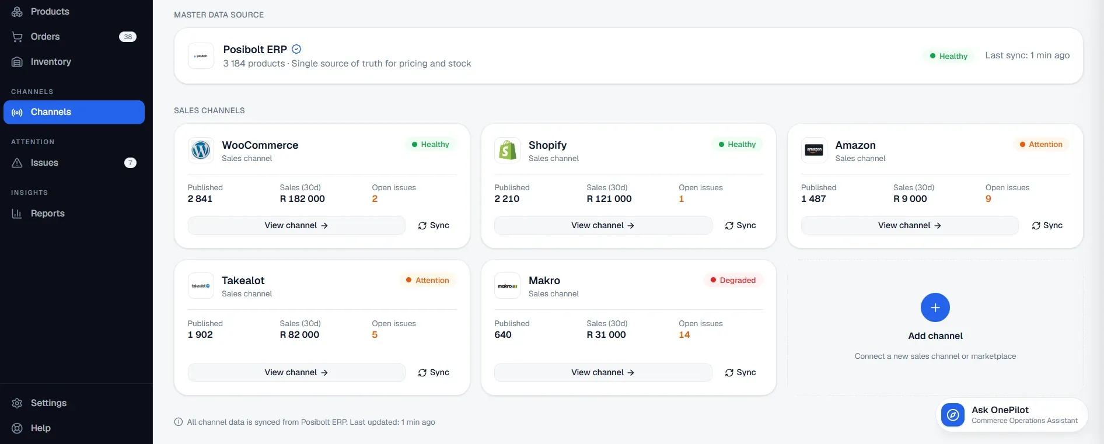Click the Orders count badge 38
Viewport: 1104px width, 444px height.
[x=128, y=37]
